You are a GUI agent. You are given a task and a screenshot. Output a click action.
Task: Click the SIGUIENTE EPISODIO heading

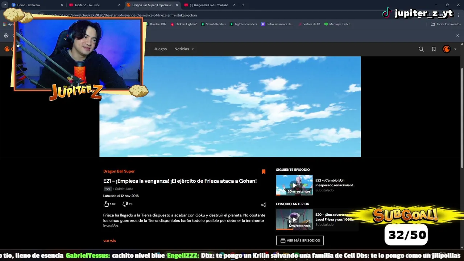(x=293, y=170)
